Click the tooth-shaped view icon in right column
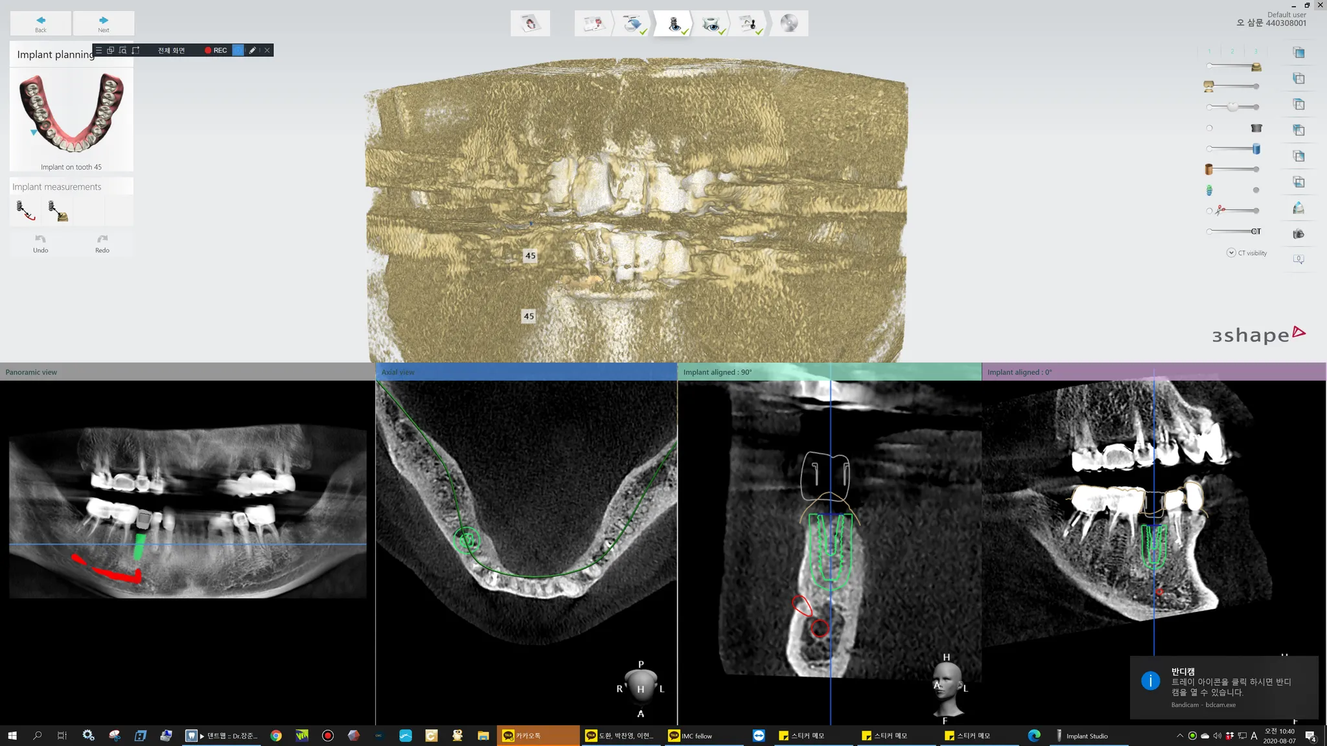The height and width of the screenshot is (746, 1327). pos(1298,208)
